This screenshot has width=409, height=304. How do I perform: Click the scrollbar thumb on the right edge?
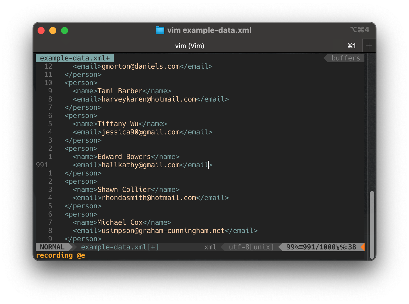[x=372, y=224]
